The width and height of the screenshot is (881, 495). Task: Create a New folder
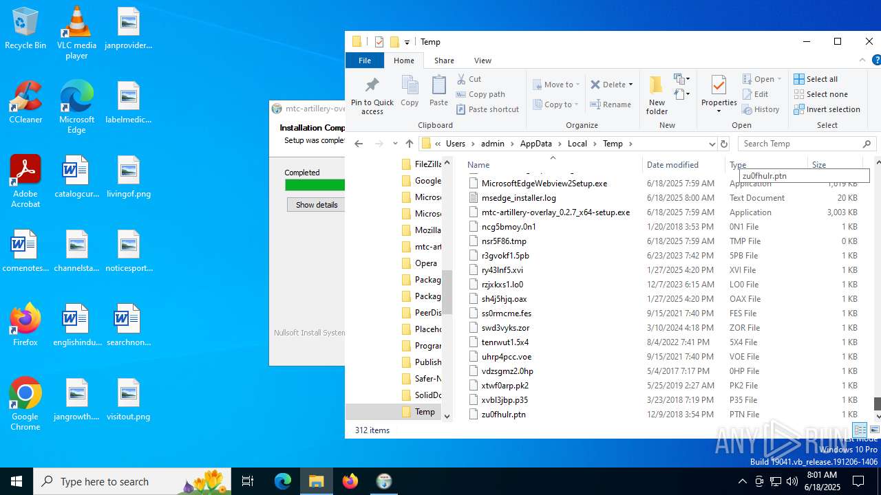click(x=657, y=95)
